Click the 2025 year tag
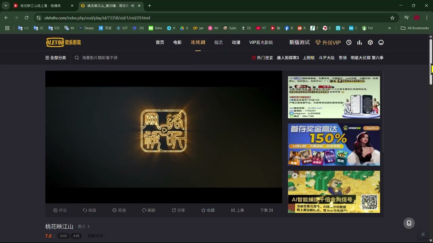Viewport: 433px width, 243px height. 63,236
